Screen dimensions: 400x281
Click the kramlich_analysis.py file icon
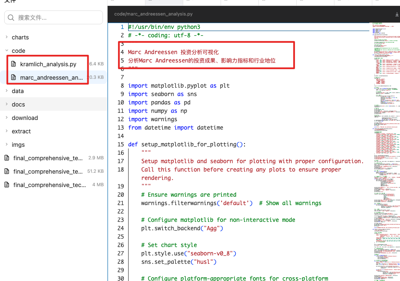(13, 64)
